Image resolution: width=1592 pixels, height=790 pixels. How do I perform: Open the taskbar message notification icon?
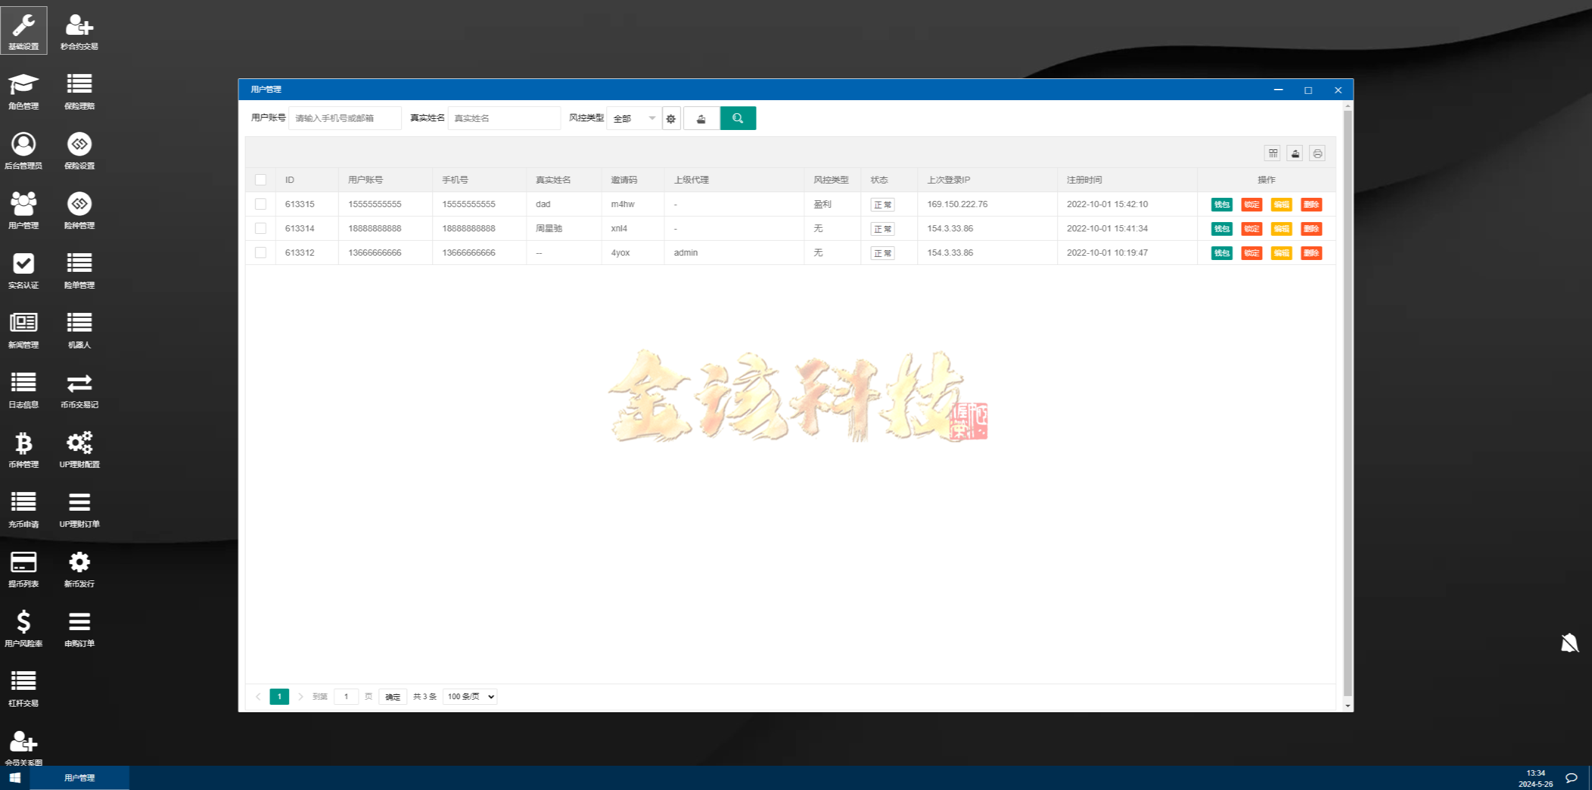(1571, 778)
